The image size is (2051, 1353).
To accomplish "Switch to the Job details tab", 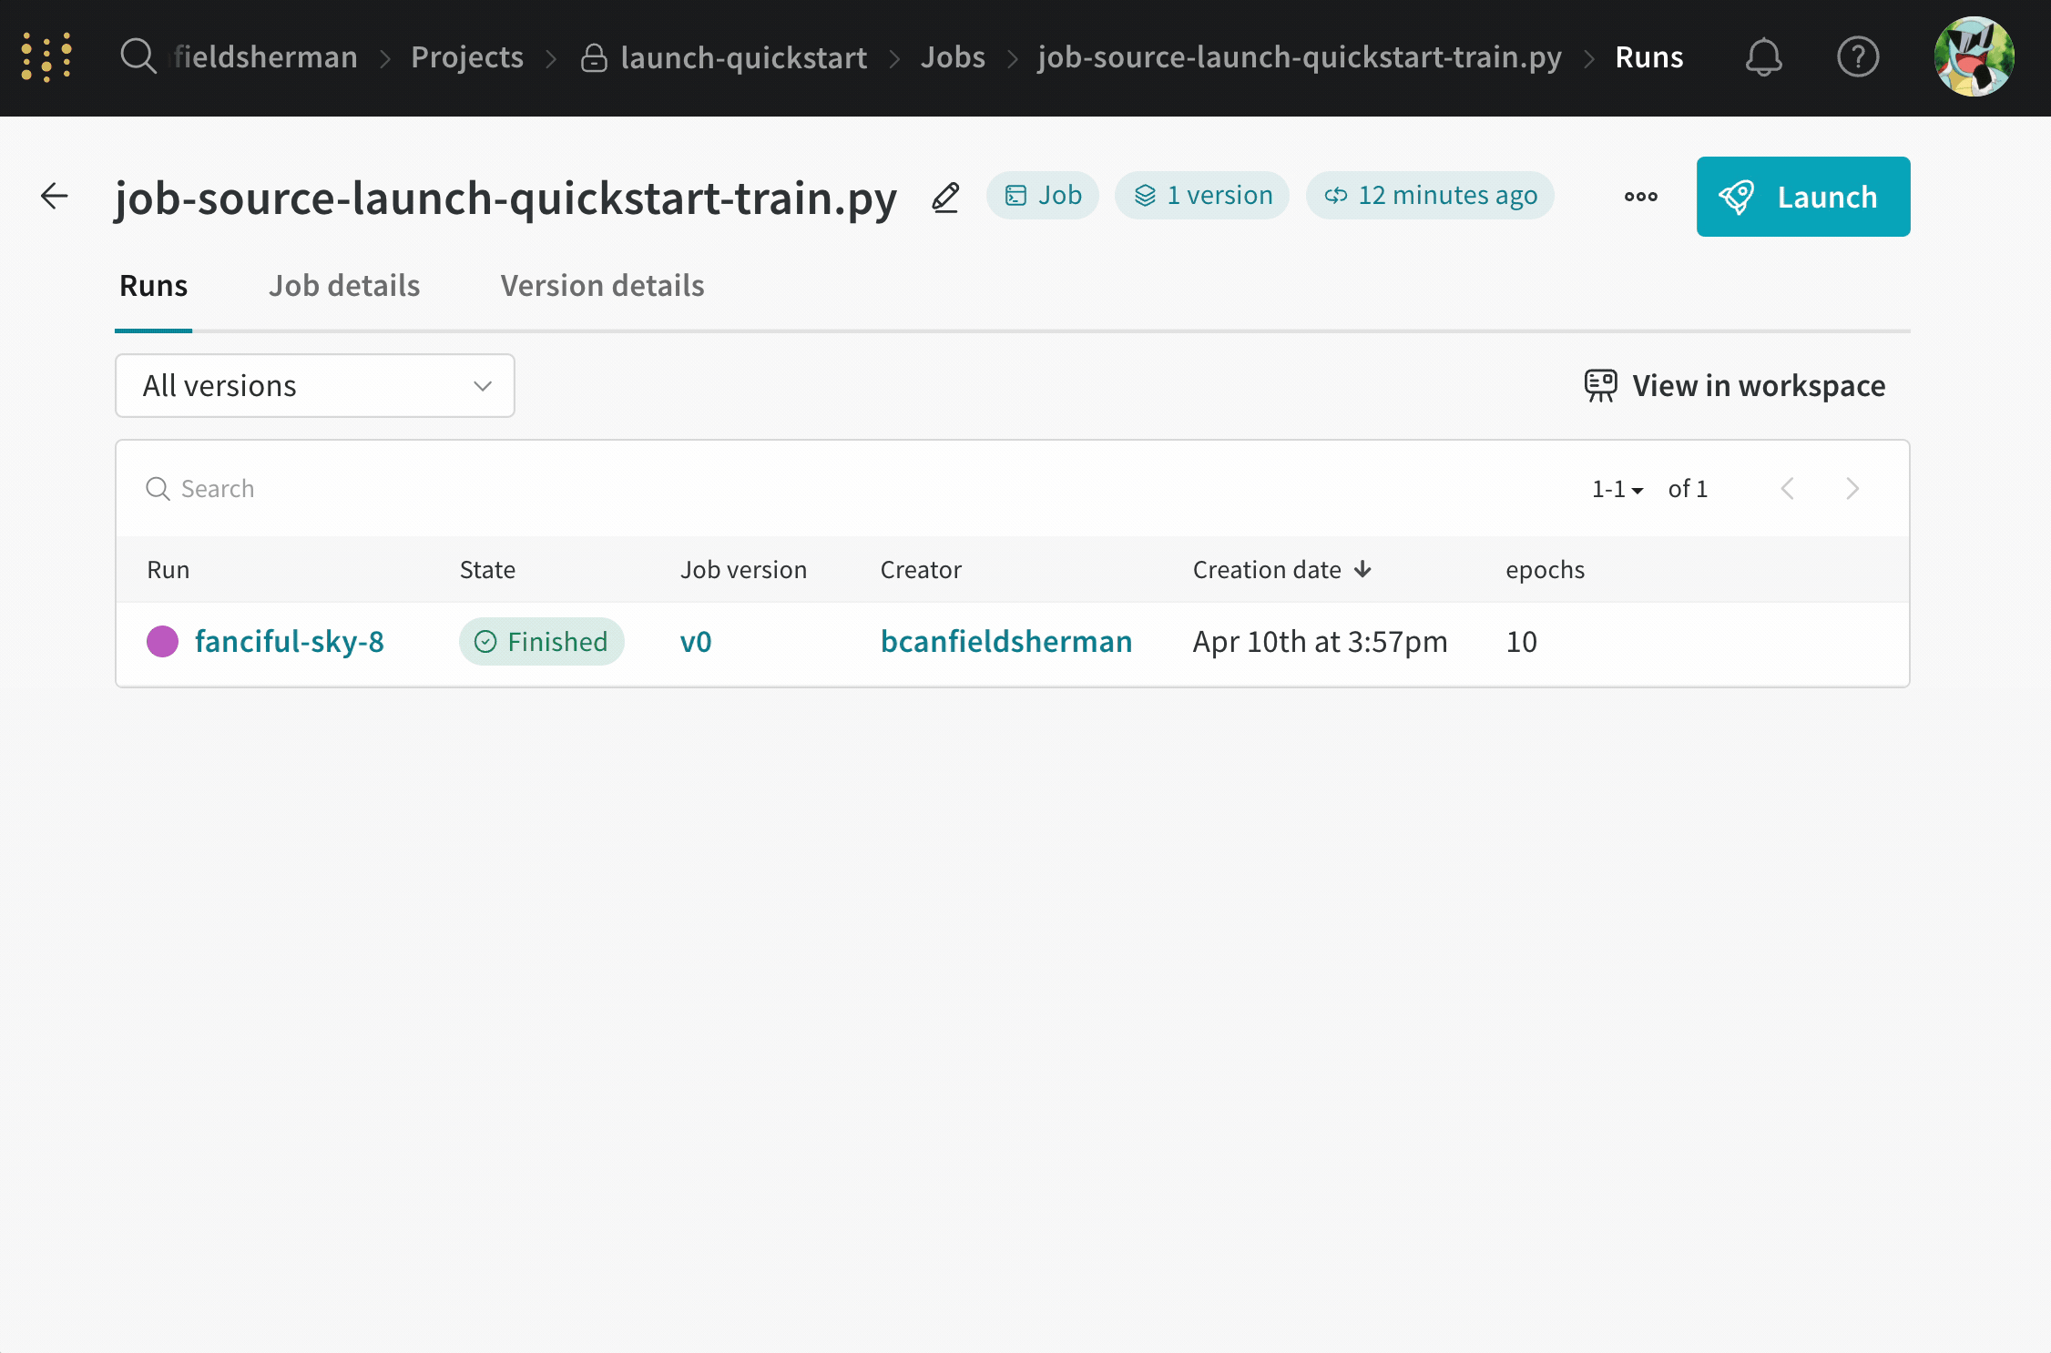I will click(x=344, y=286).
